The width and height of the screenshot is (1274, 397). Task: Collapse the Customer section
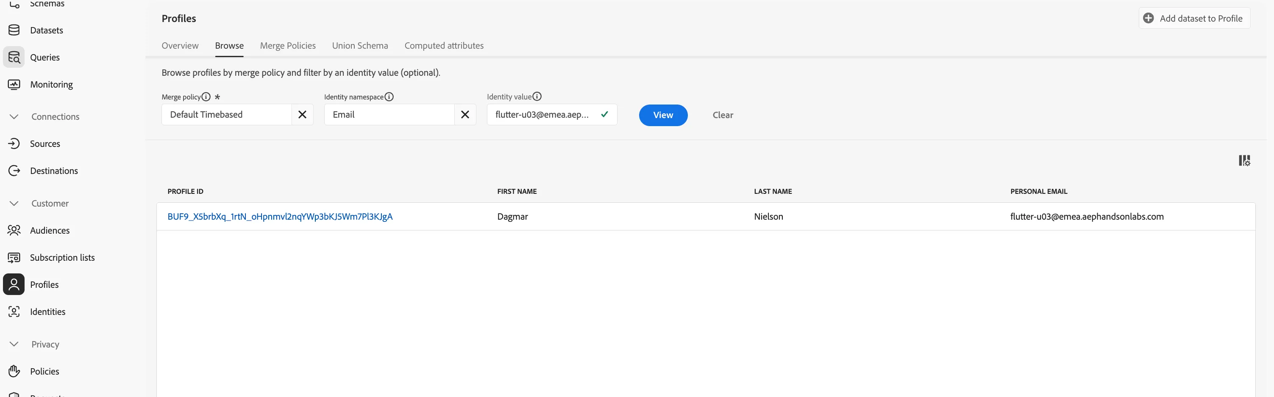tap(14, 204)
